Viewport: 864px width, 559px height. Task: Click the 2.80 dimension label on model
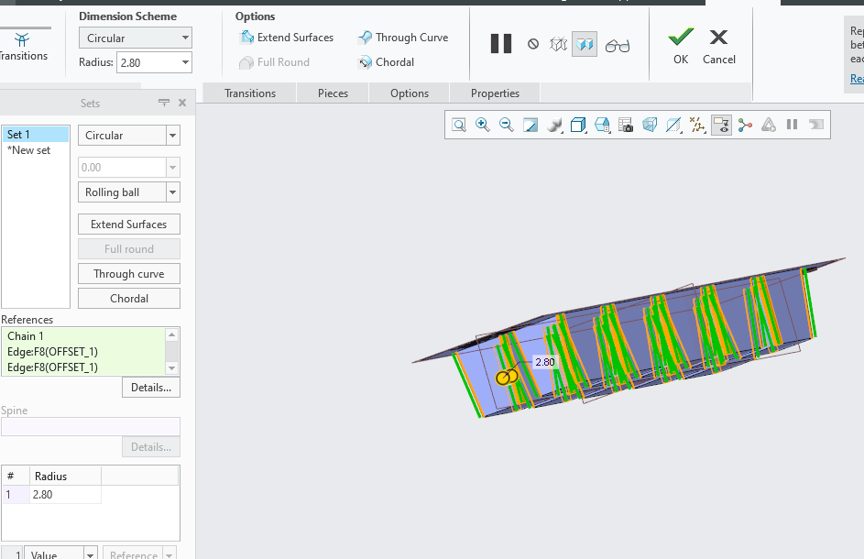545,362
